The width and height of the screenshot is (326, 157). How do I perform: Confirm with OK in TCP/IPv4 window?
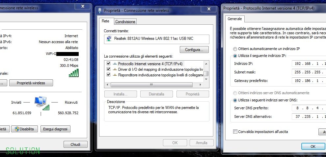[313, 146]
